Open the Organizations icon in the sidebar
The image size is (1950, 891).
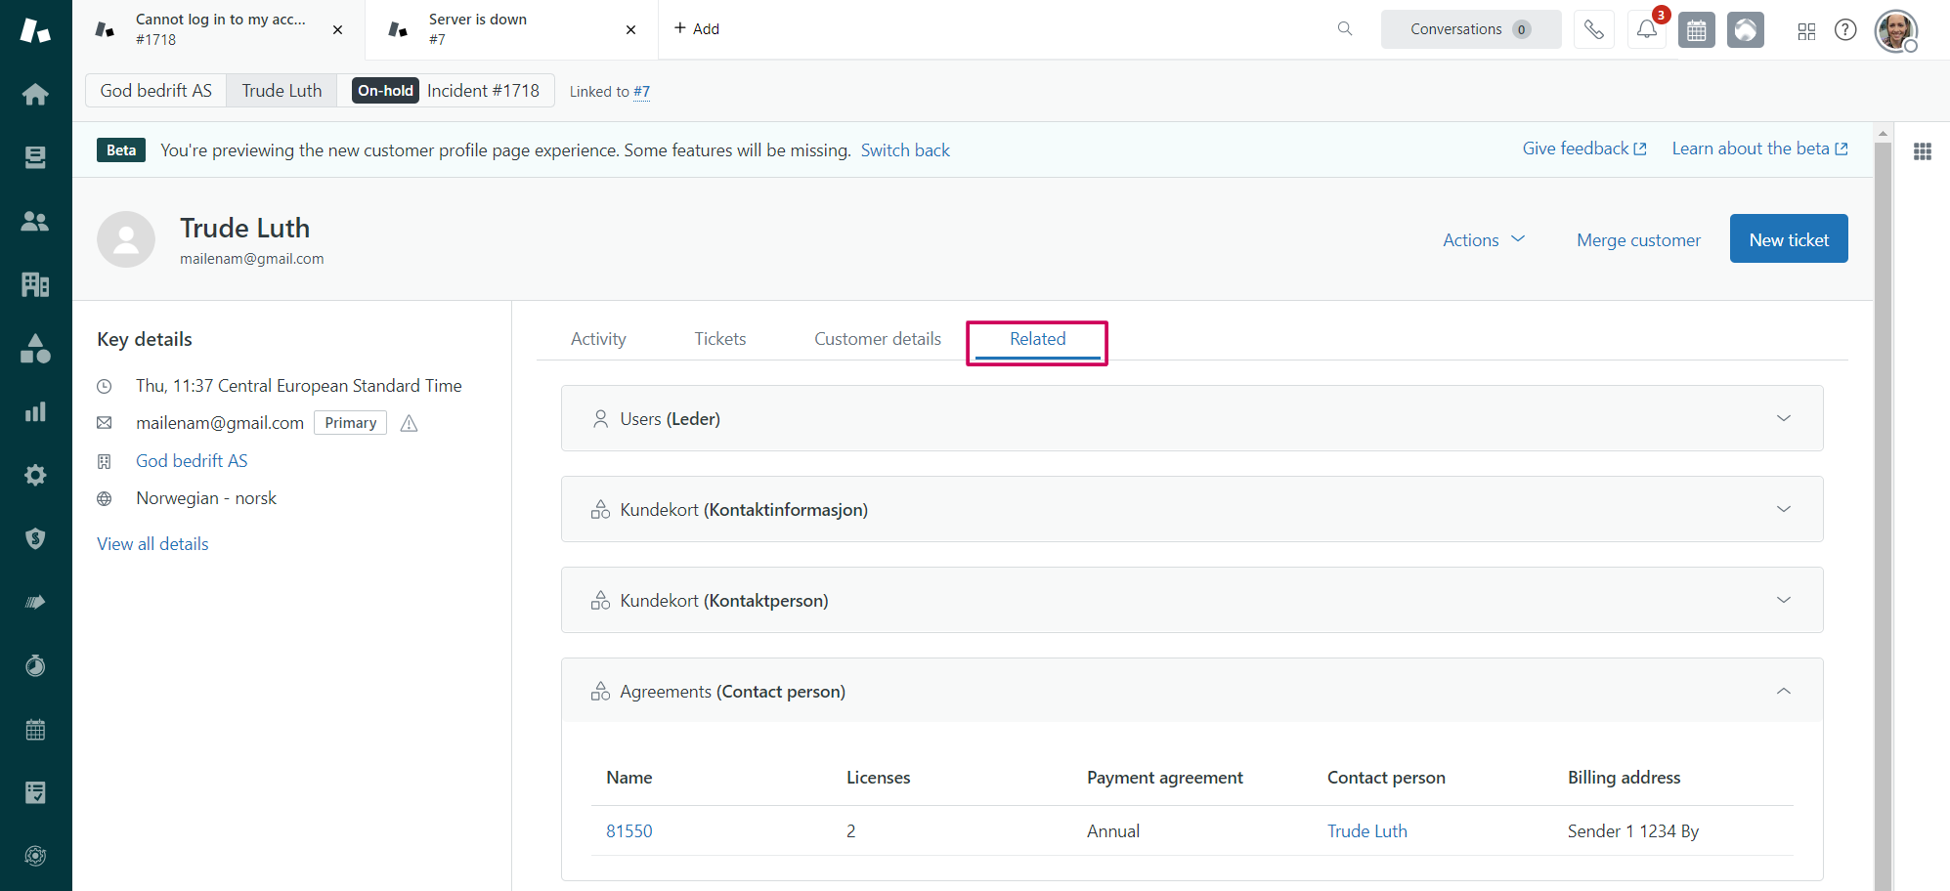35,284
